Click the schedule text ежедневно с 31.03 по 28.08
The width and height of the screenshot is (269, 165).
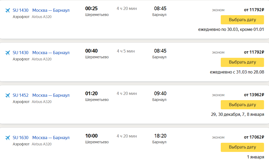(x=237, y=72)
